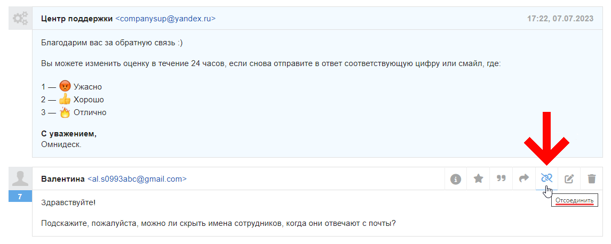The width and height of the screenshot is (611, 244).
Task: Star Valentina's message
Action: (x=479, y=179)
